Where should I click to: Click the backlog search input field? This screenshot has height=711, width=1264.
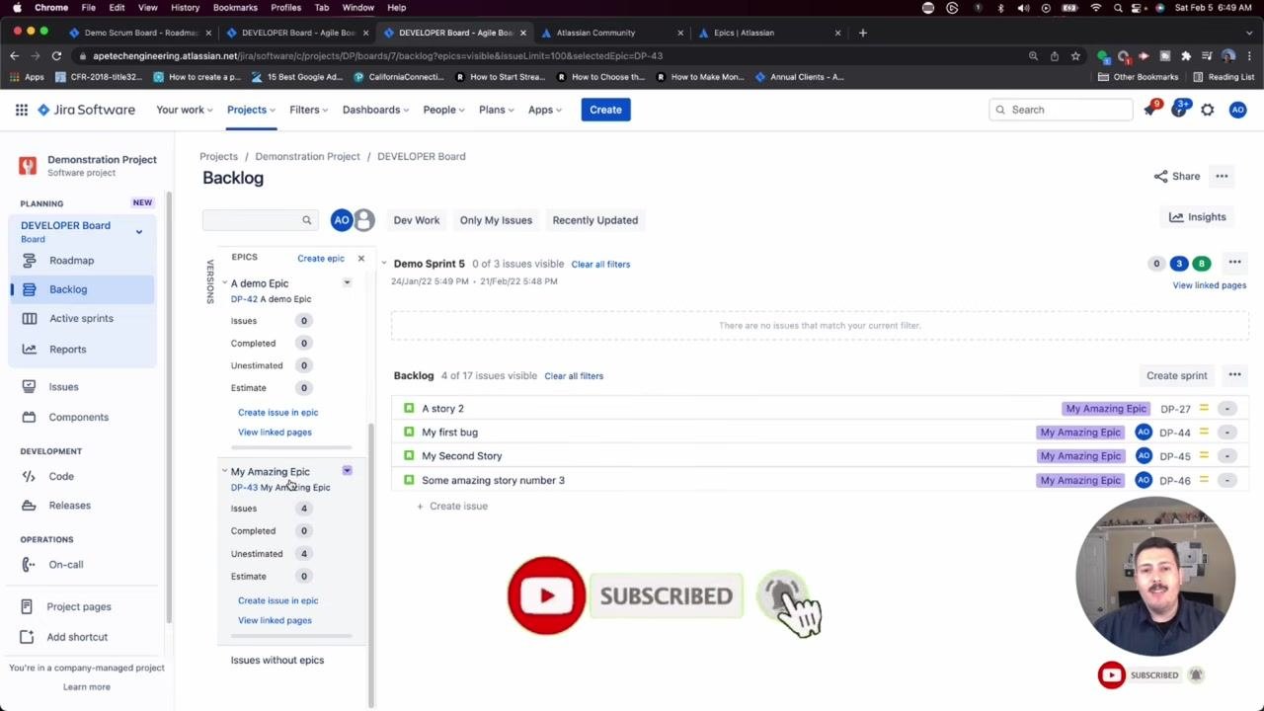(x=259, y=220)
